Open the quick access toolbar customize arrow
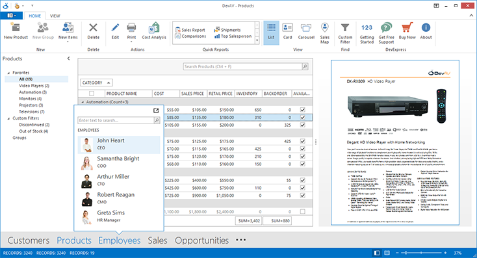477x258 pixels. click(x=32, y=5)
